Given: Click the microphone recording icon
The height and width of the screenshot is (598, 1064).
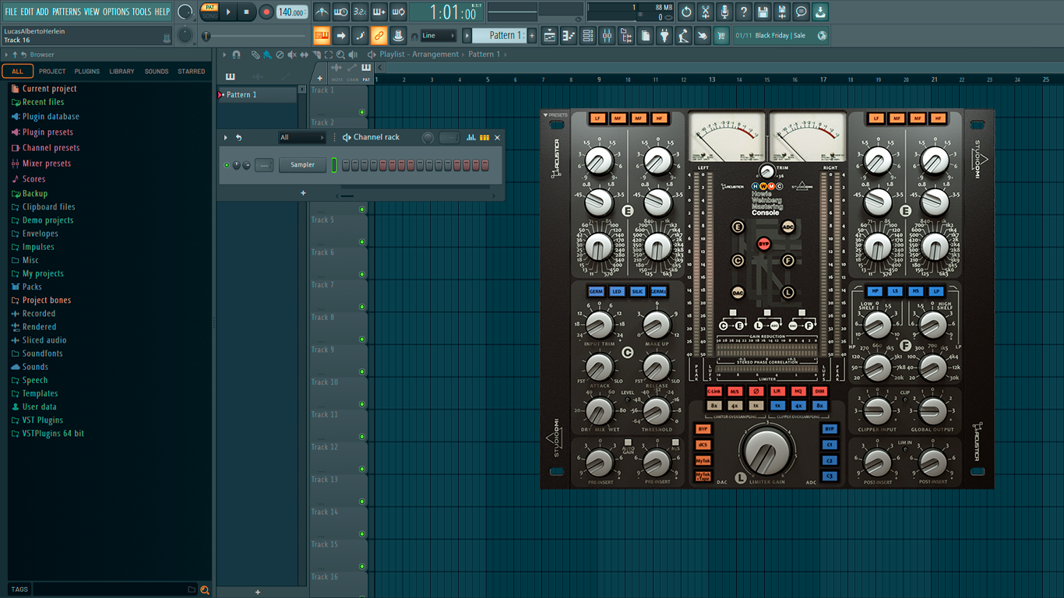Looking at the screenshot, I should coord(724,12).
